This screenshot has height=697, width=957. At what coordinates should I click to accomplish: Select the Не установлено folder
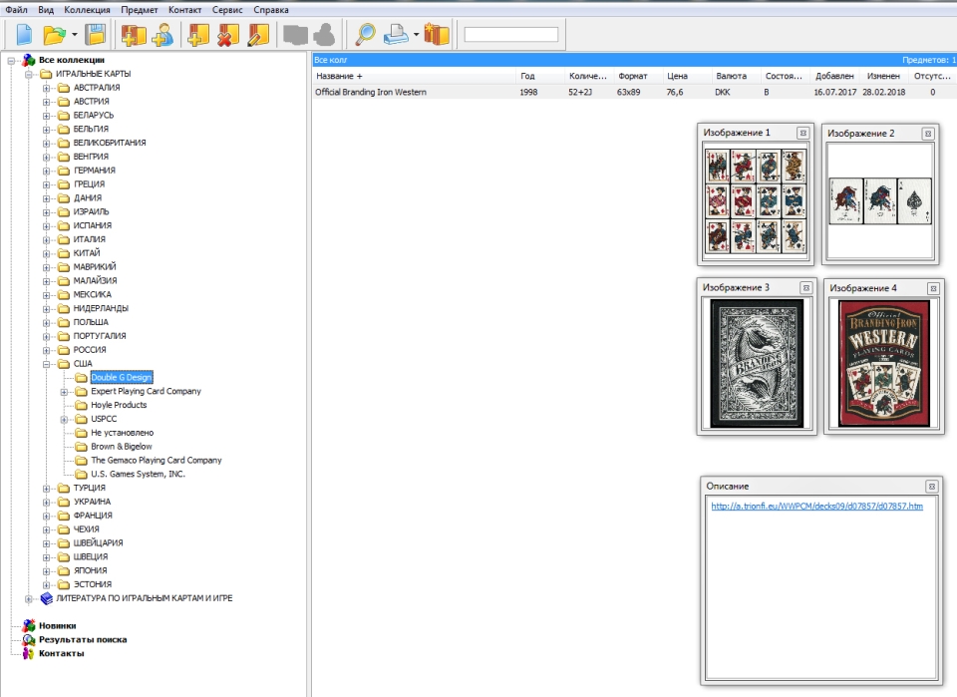pos(122,433)
